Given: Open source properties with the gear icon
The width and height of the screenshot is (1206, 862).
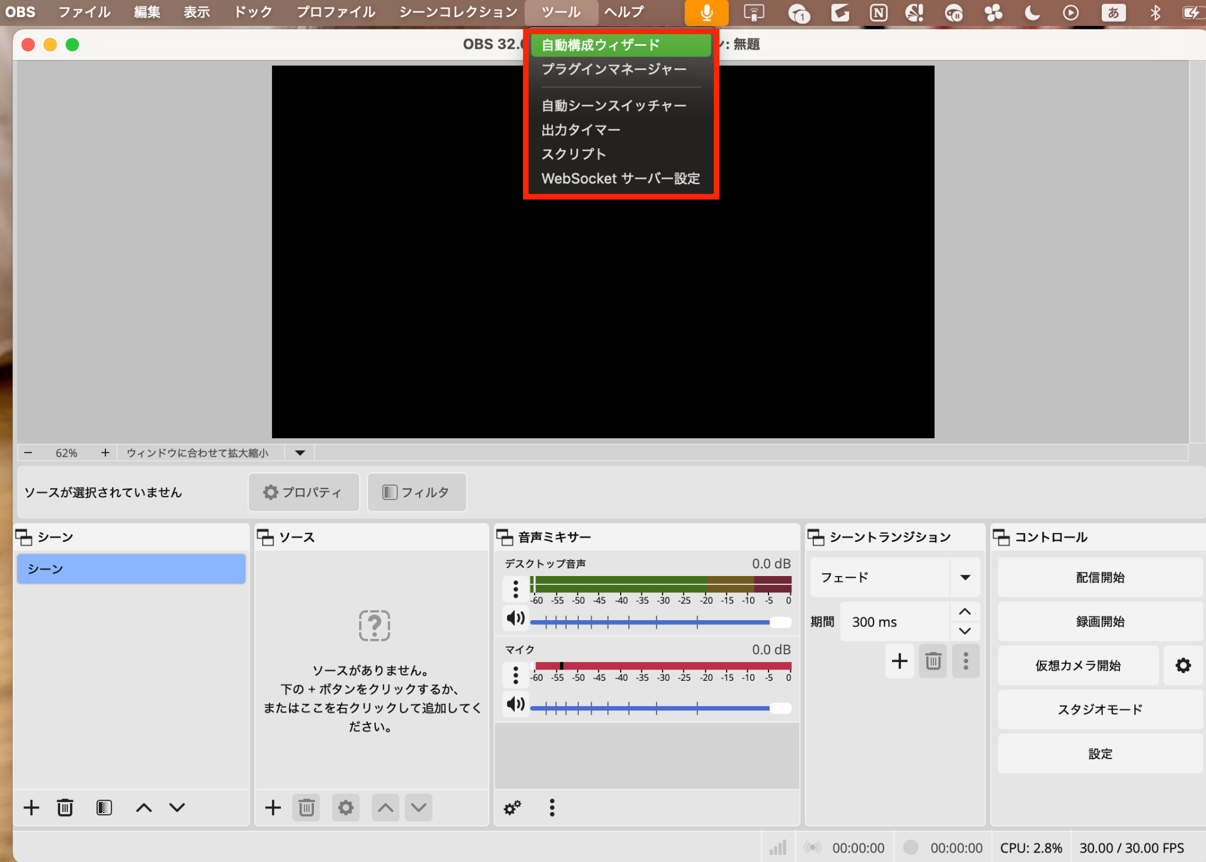Looking at the screenshot, I should [346, 807].
